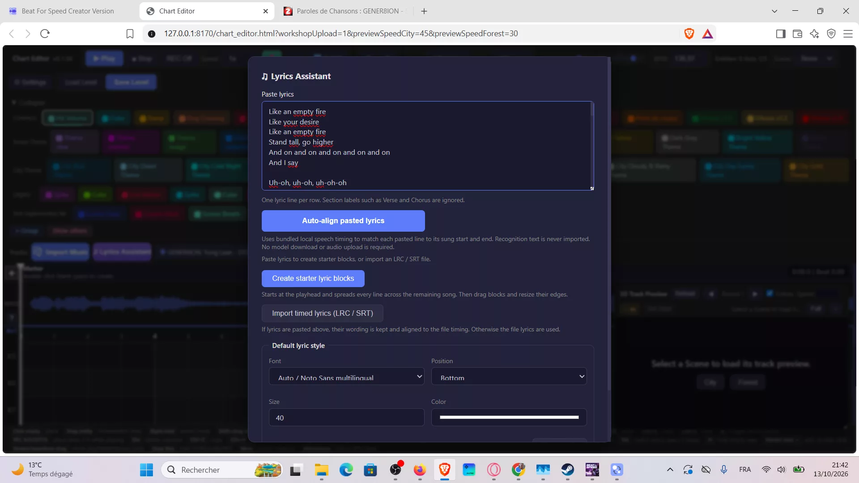Open Opera from the taskbar
Image resolution: width=859 pixels, height=483 pixels.
(494, 470)
